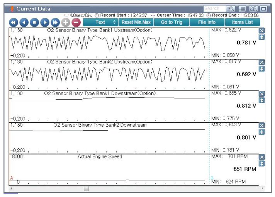Expand the Actual Engine Speed graph

tap(261, 164)
